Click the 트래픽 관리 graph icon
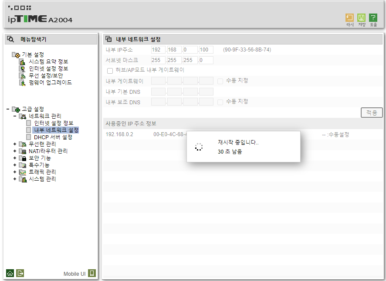 click(x=23, y=172)
